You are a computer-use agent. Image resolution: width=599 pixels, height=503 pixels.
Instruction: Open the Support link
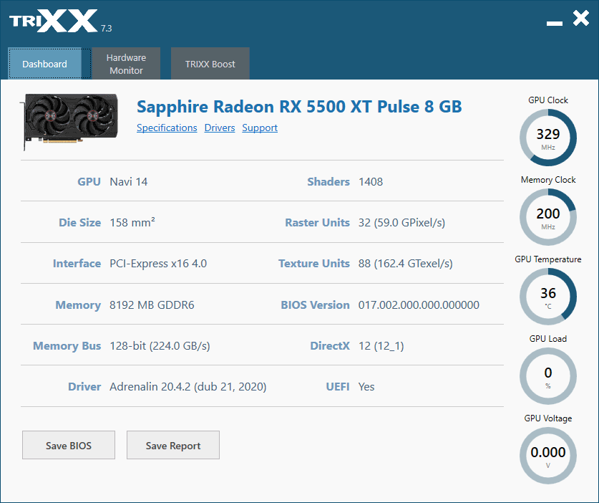[x=260, y=128]
